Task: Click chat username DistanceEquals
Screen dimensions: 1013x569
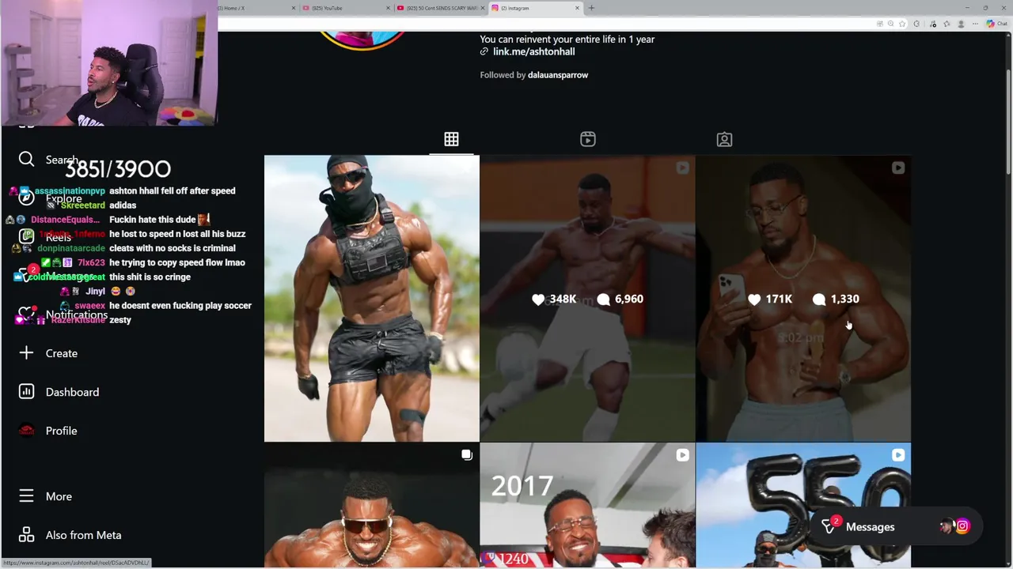Action: pos(65,220)
